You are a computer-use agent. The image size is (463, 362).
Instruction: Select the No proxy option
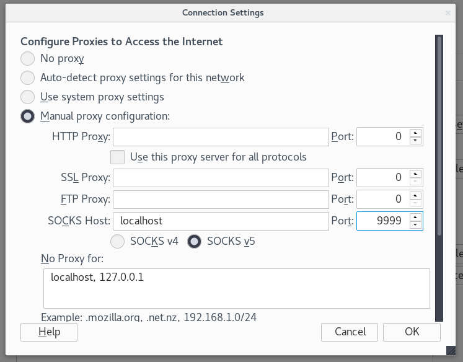[27, 58]
